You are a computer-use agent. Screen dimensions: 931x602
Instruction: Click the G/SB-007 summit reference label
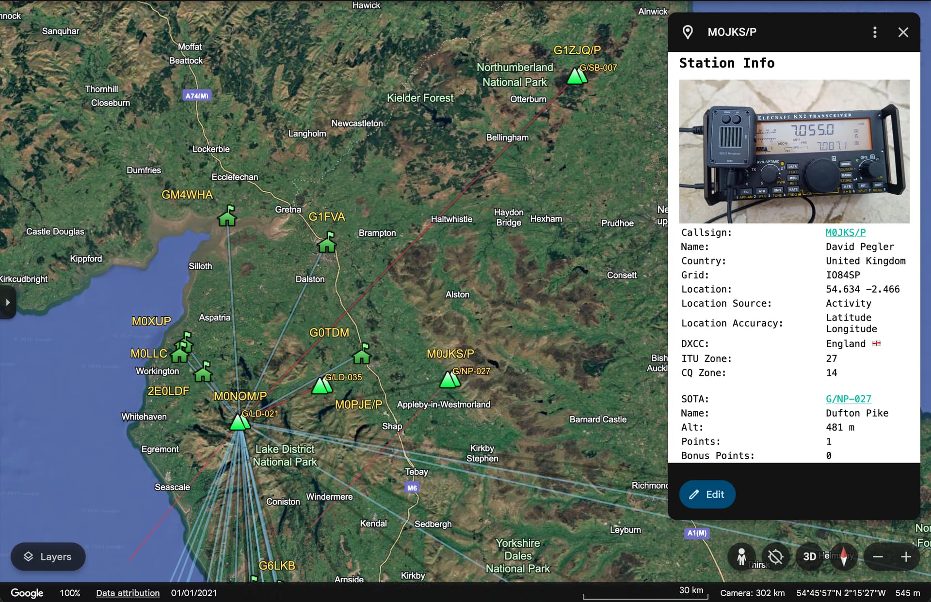[598, 68]
